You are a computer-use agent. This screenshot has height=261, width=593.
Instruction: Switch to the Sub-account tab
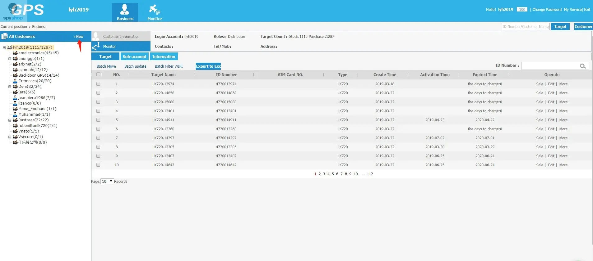[x=134, y=56]
